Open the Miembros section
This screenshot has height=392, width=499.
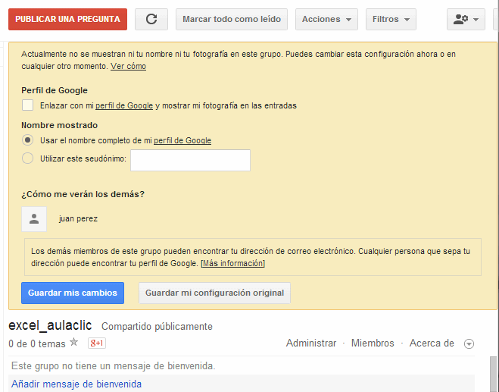tap(373, 343)
